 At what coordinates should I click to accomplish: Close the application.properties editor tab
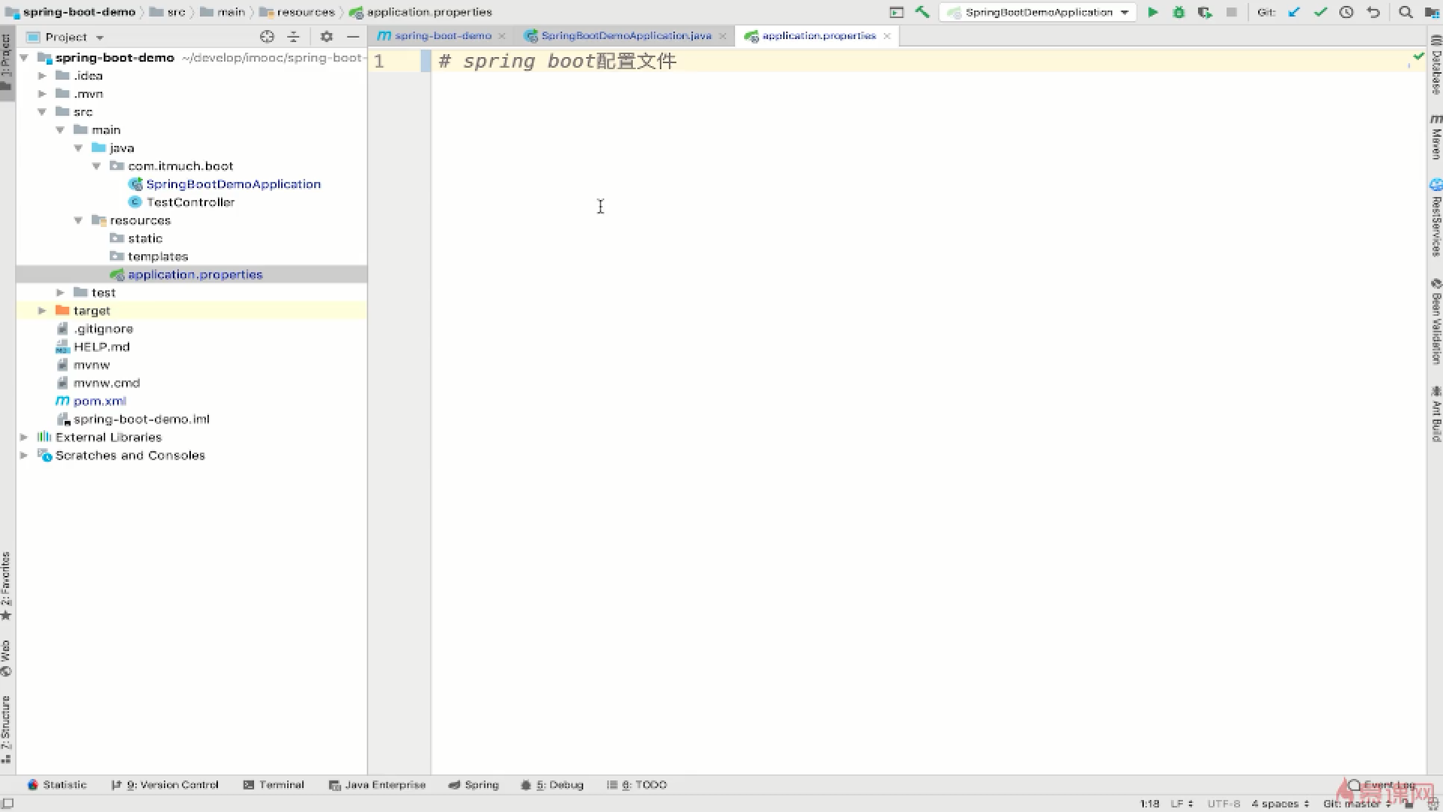tap(887, 35)
